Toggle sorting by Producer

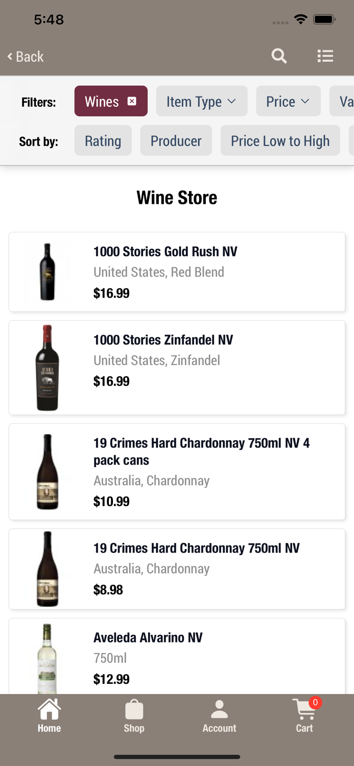point(176,140)
